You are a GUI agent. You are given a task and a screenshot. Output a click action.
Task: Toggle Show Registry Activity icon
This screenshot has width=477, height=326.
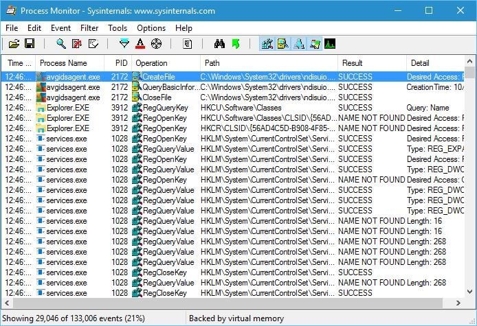coord(267,44)
